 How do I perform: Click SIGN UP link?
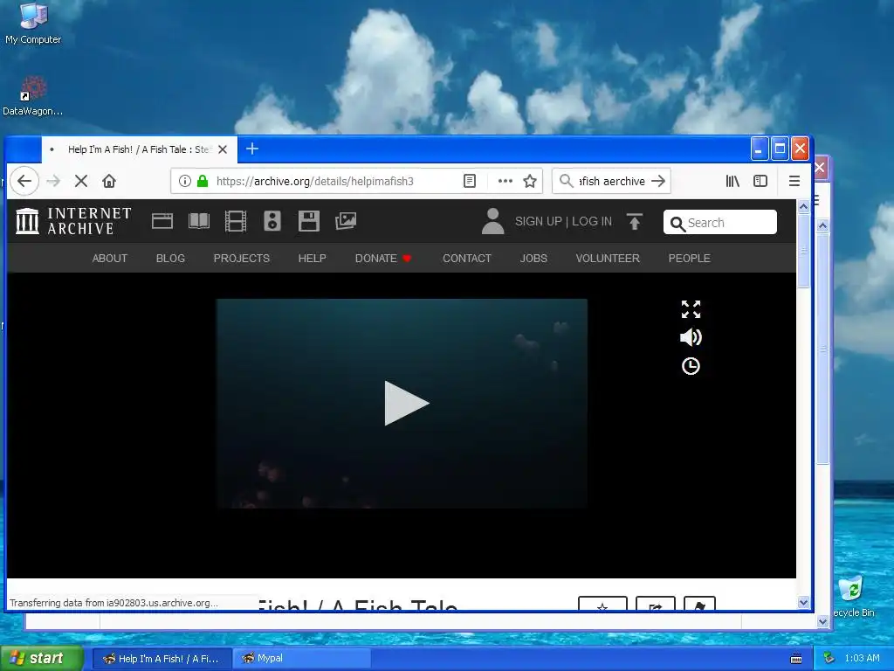click(538, 221)
